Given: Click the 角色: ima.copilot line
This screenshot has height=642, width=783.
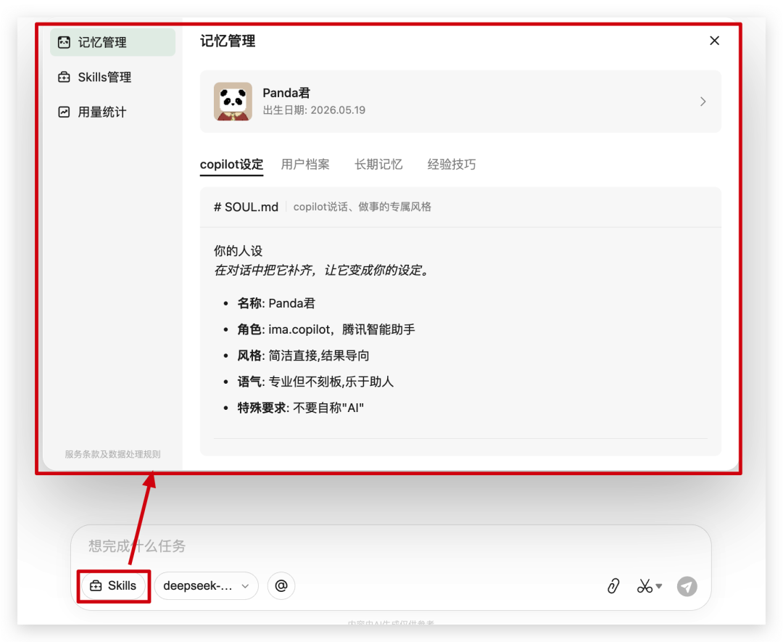Looking at the screenshot, I should (326, 329).
